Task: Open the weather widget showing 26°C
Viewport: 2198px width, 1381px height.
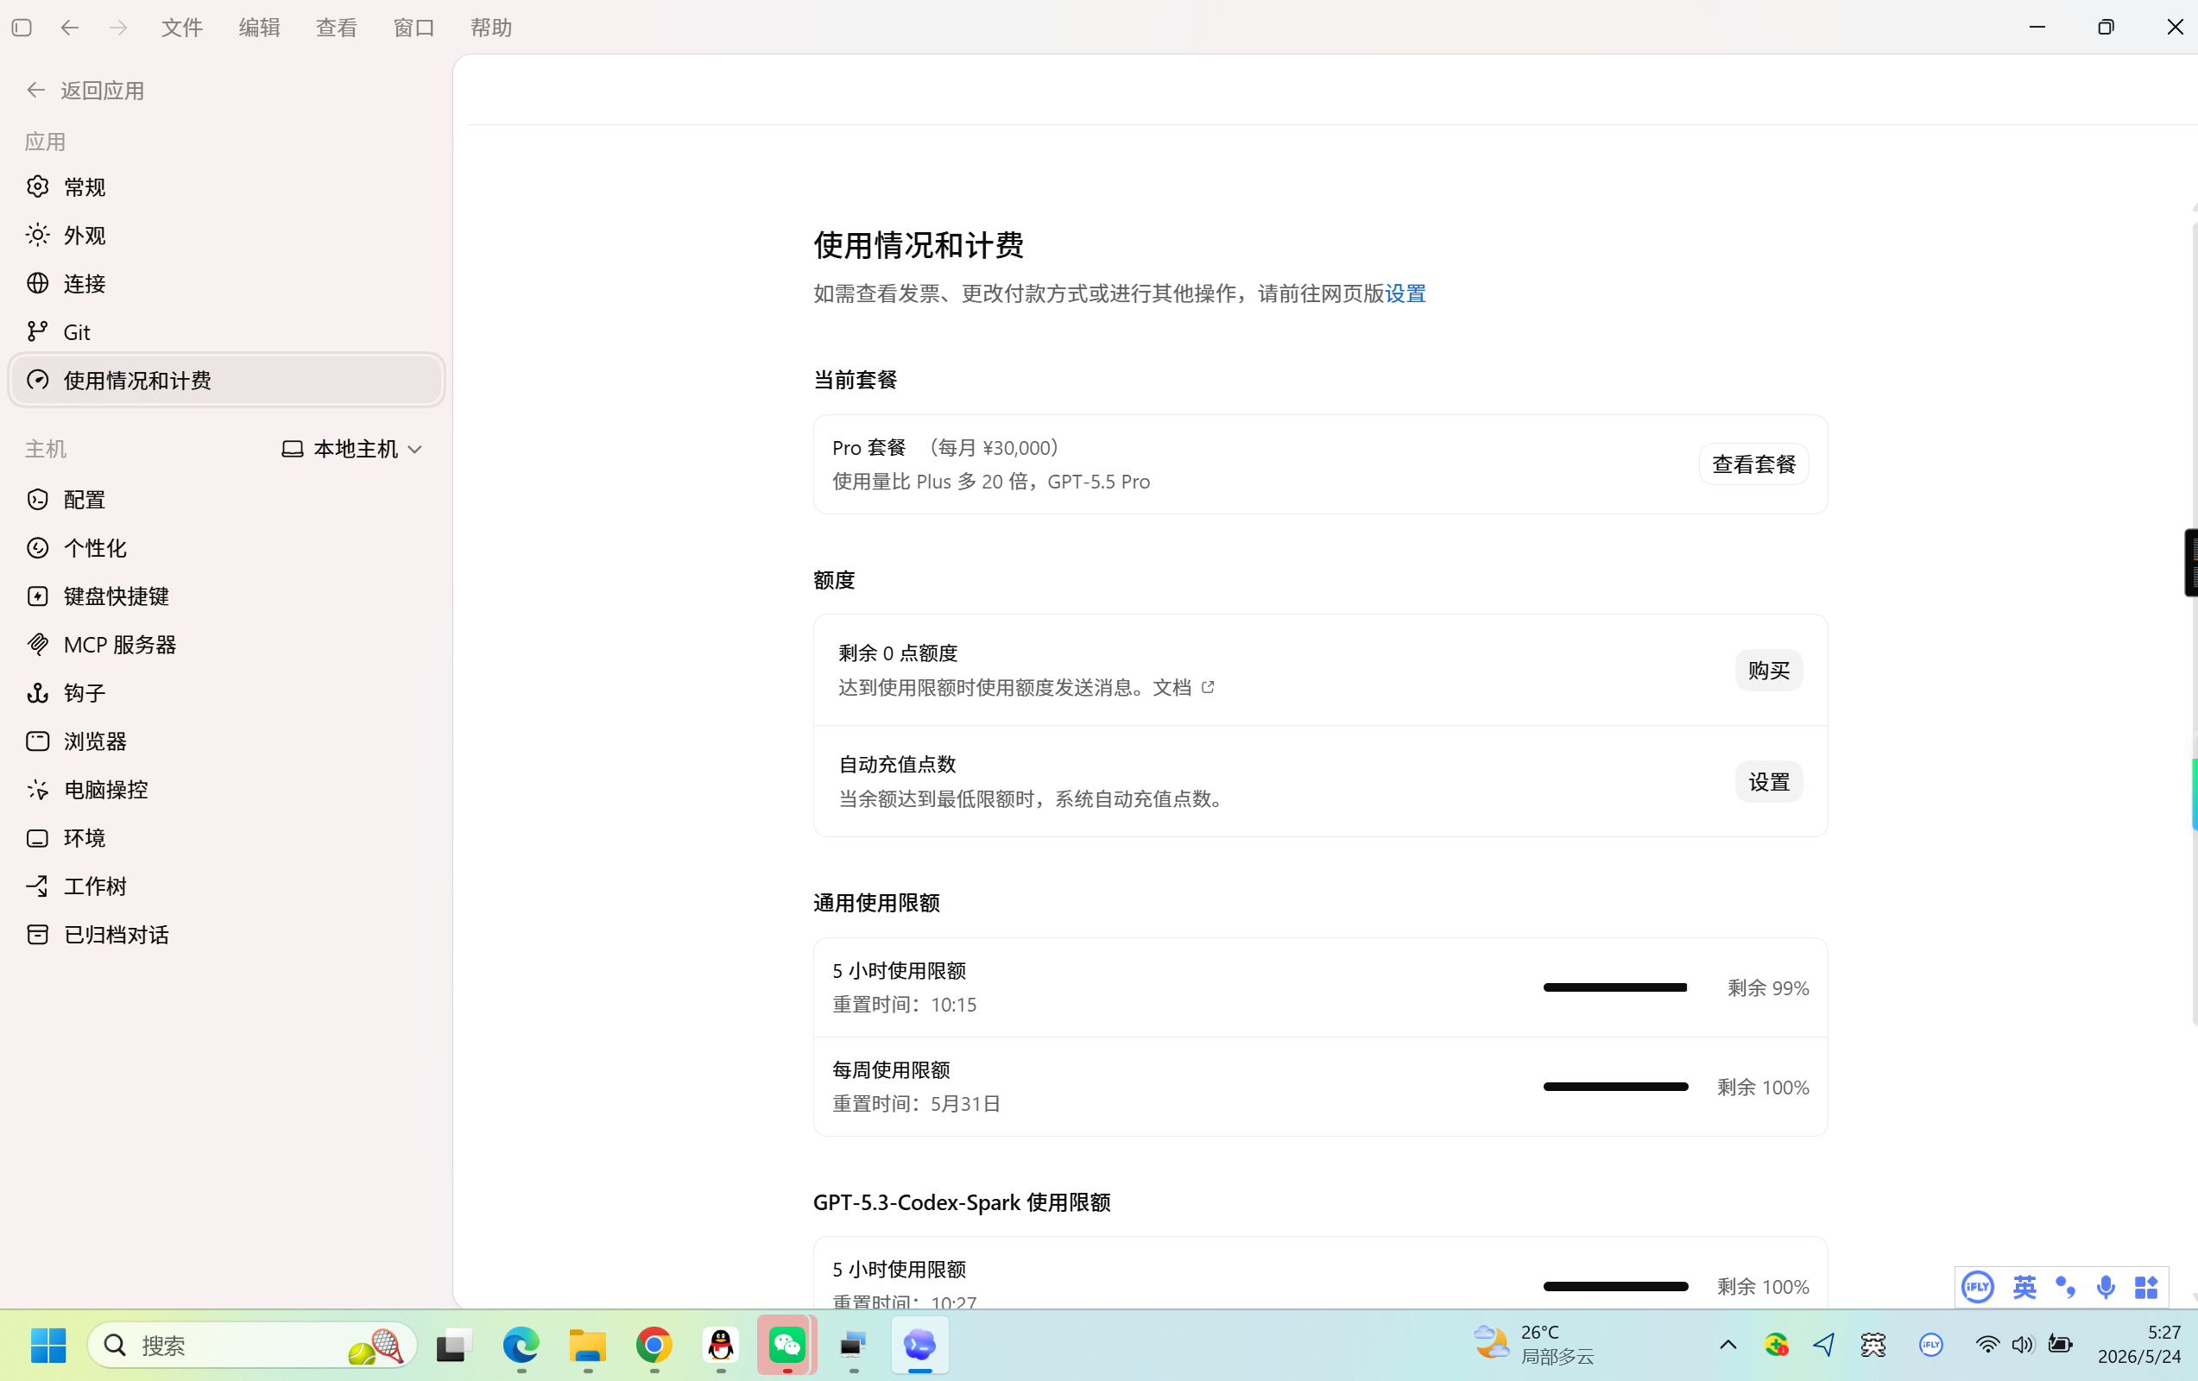Action: click(x=1533, y=1345)
